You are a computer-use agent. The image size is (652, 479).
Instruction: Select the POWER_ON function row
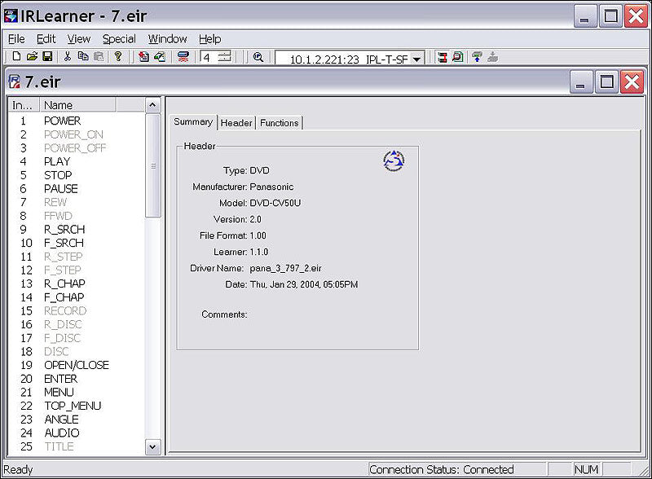(77, 134)
